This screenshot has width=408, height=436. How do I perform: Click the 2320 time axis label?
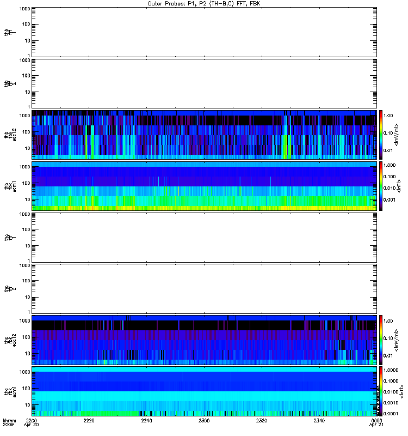point(262,421)
